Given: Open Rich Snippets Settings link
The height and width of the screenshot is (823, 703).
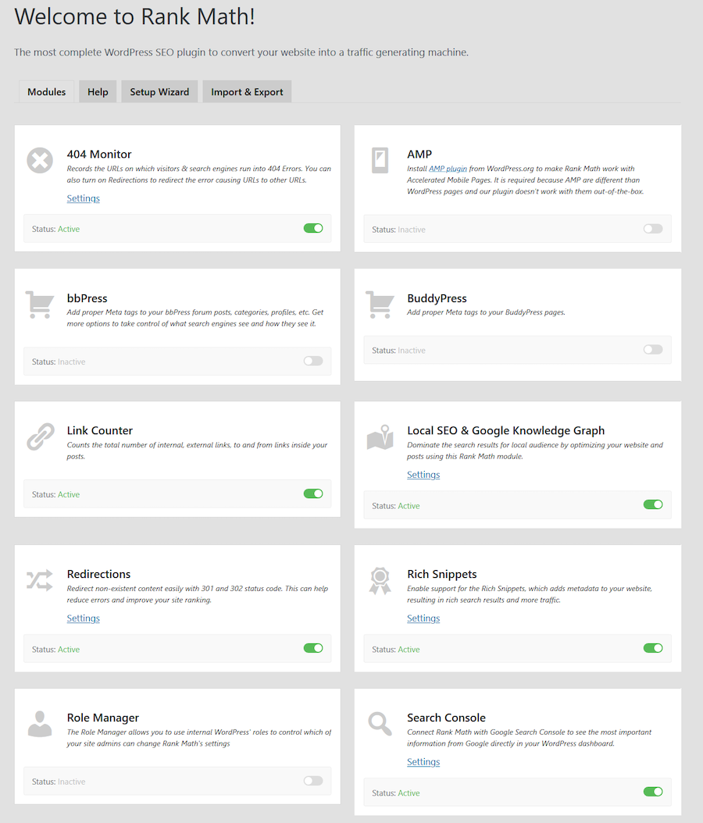Looking at the screenshot, I should coord(423,618).
